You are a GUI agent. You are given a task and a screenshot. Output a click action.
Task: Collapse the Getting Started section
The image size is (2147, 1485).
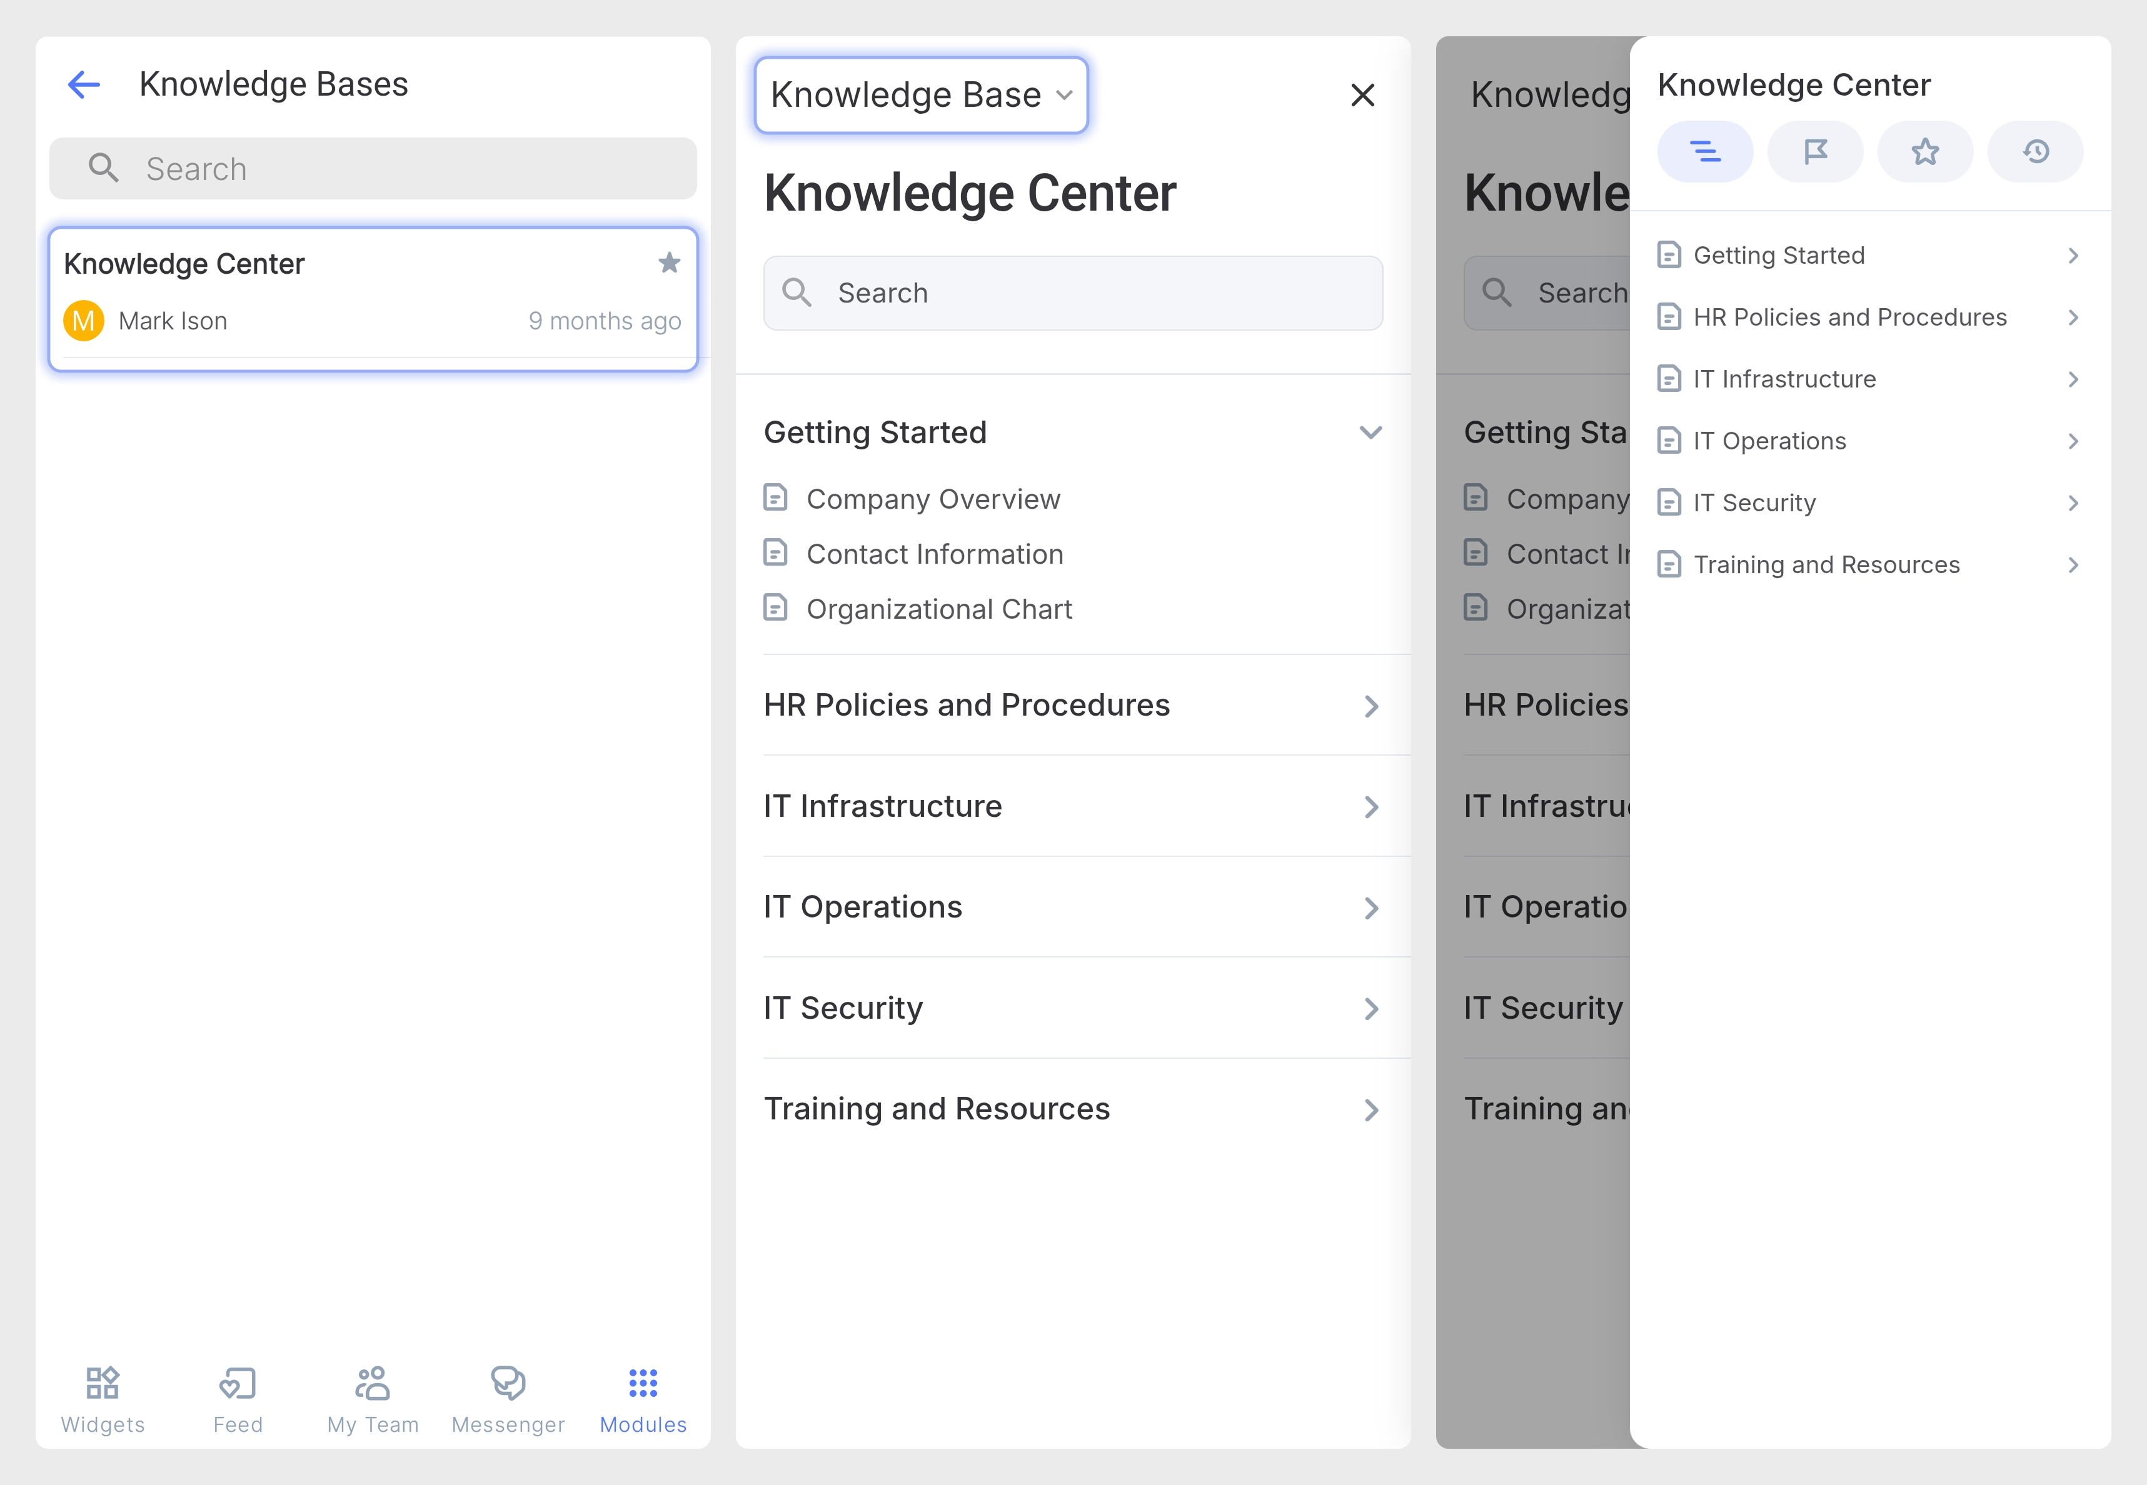1370,432
